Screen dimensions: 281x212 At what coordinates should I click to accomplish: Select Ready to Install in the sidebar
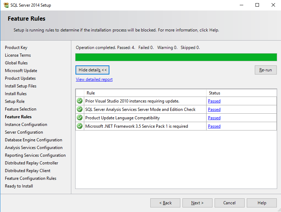pos(19,186)
